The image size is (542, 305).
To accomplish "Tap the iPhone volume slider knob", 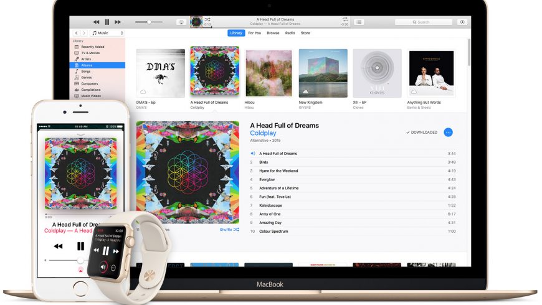I will [x=80, y=260].
